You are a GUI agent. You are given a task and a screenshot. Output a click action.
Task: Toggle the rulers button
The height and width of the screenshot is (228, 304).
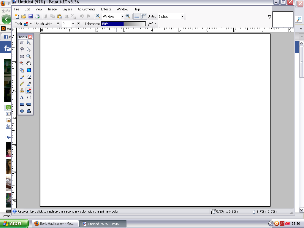point(143,17)
